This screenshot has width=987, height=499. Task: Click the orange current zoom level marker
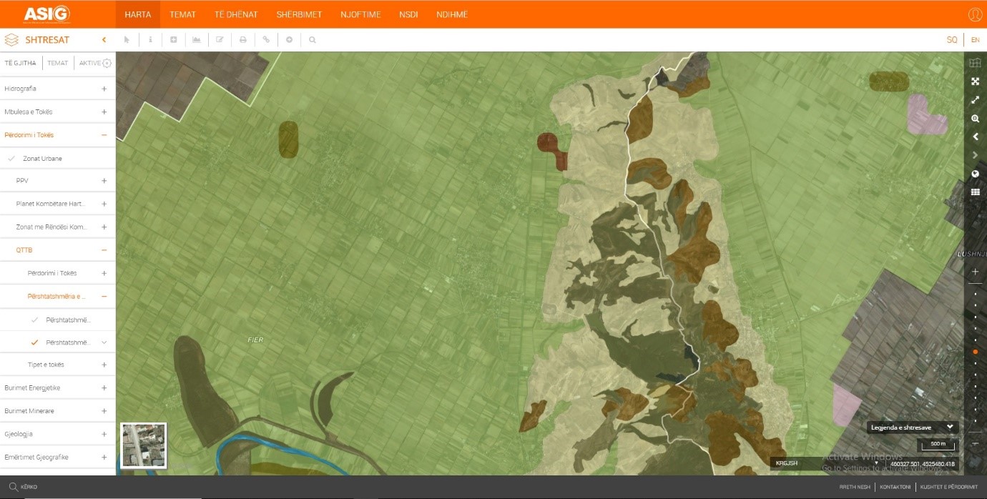[975, 352]
